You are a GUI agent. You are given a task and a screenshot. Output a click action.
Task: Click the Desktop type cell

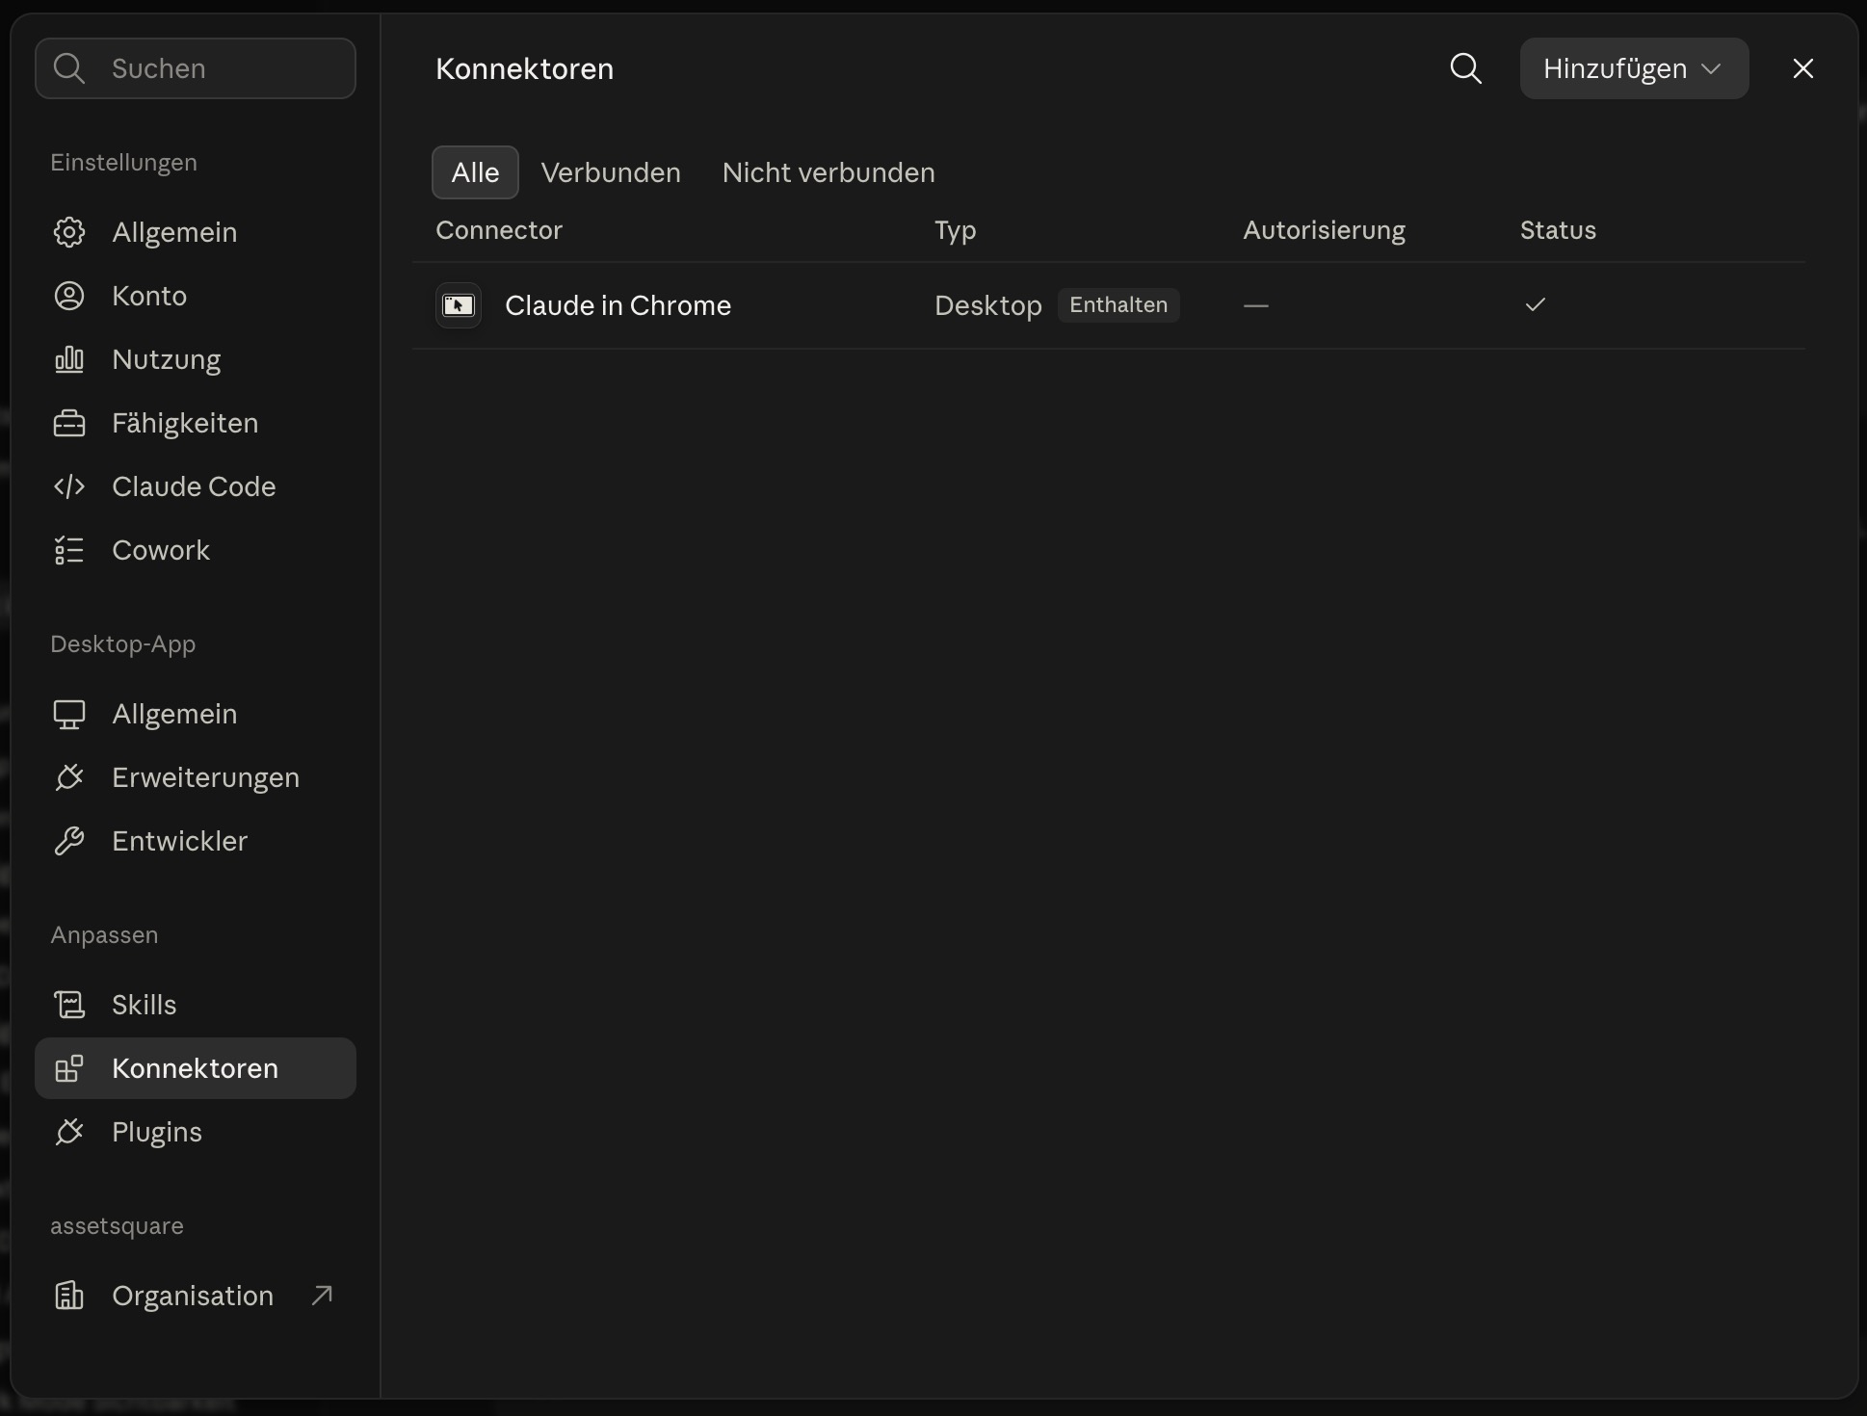pos(988,305)
